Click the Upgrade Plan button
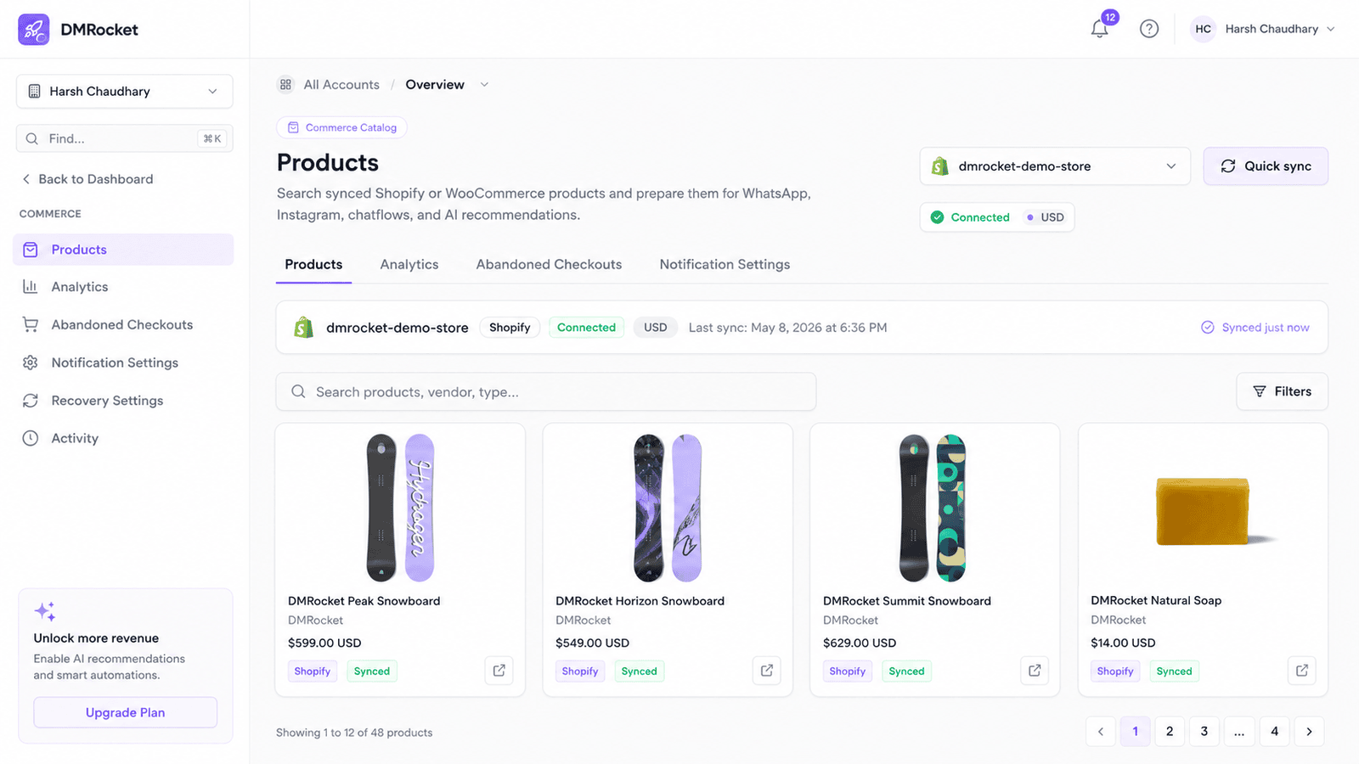The image size is (1359, 764). pos(126,713)
